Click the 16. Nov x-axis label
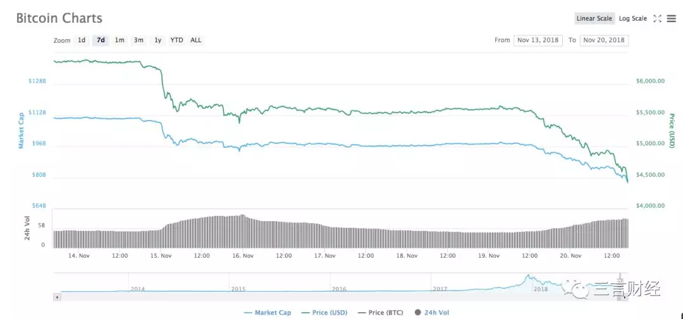 point(243,255)
